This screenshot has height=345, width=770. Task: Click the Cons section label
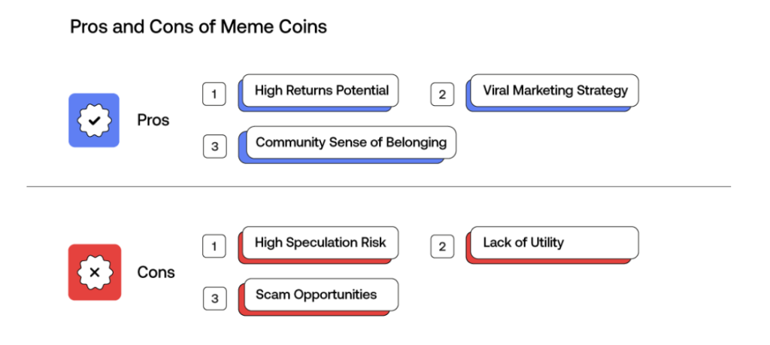[155, 272]
